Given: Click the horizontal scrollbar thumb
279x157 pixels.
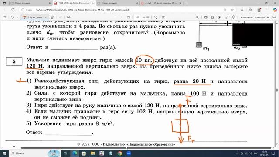Looking at the screenshot, I should [x=146, y=148].
